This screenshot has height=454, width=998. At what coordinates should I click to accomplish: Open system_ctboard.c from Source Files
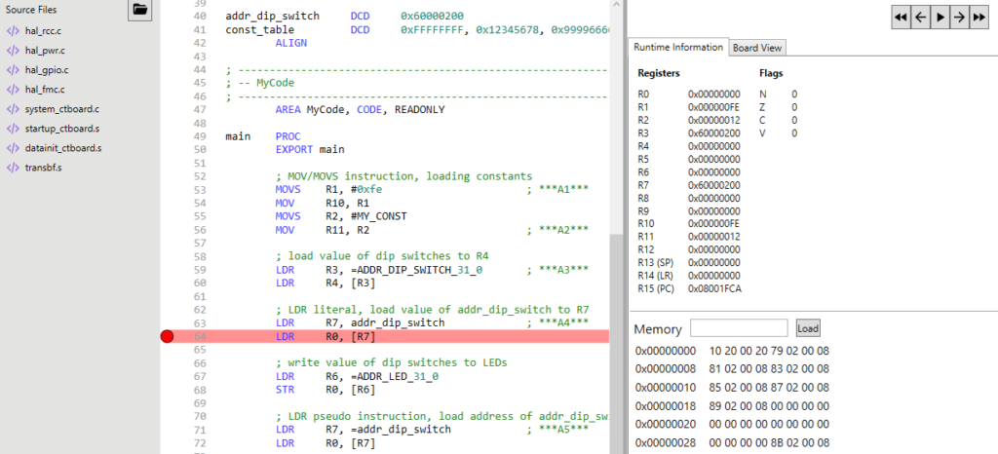point(62,109)
